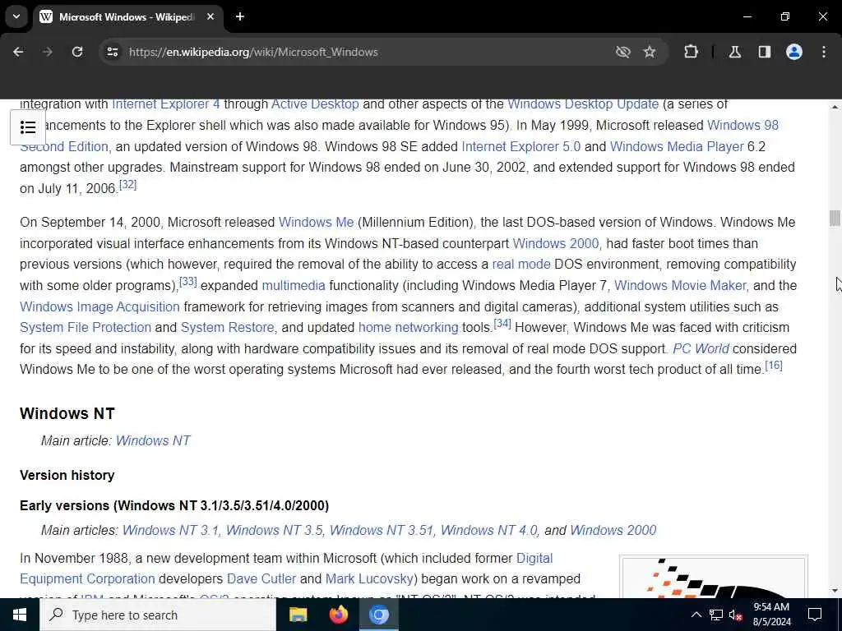Select the Microsoft Windows - Wikipedia tab
This screenshot has height=631, width=842.
tap(127, 17)
